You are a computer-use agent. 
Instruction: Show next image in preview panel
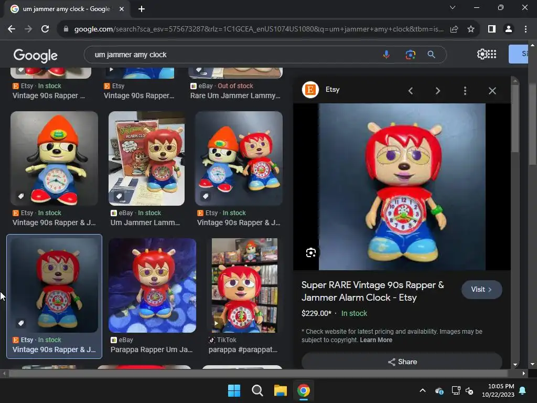point(438,91)
